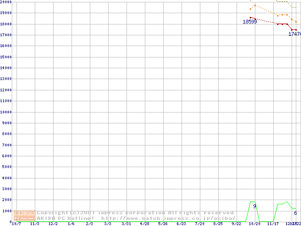Click the 1/6 date axis label

tap(71, 224)
